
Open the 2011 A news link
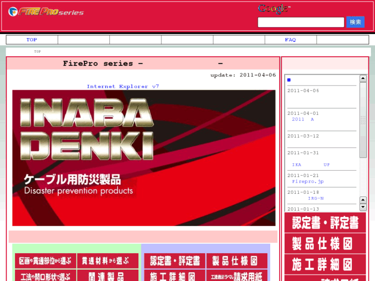coord(303,119)
